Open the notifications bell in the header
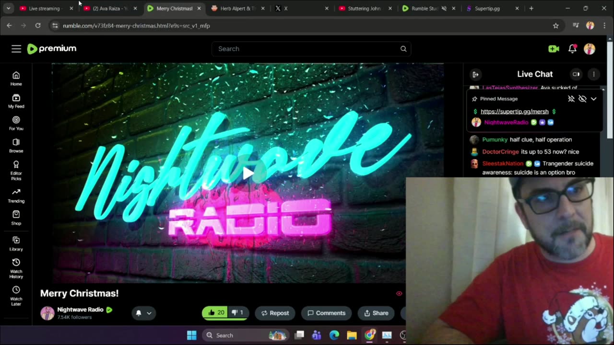The width and height of the screenshot is (614, 345). 572,48
